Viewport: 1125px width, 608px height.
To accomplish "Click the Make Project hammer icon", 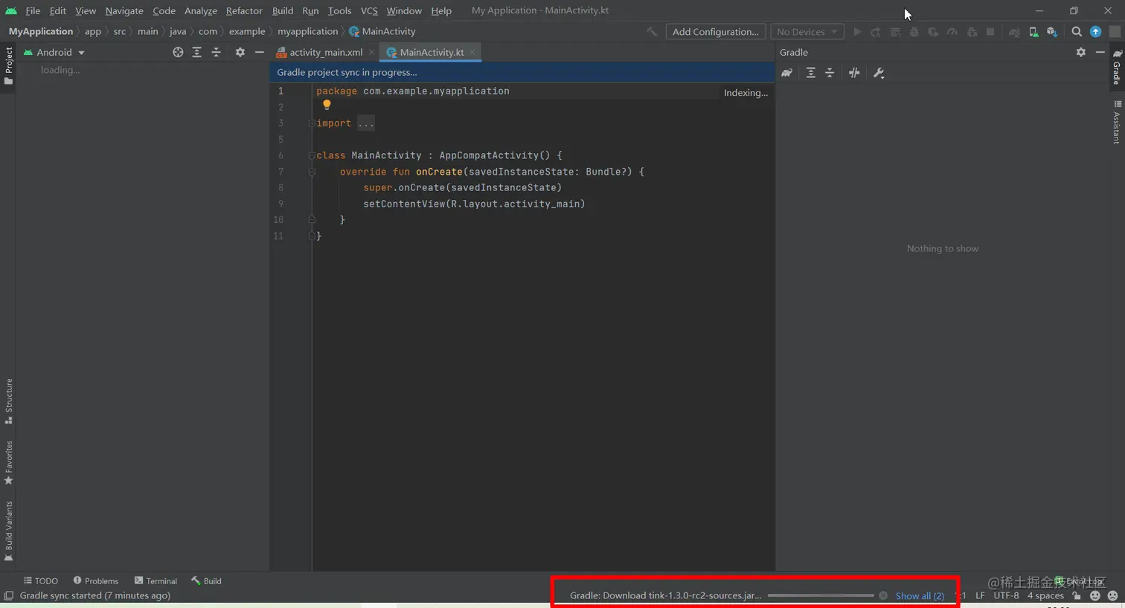I will point(652,32).
